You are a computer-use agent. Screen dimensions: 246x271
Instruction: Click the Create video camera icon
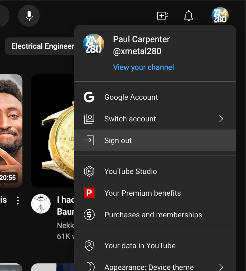pos(163,16)
